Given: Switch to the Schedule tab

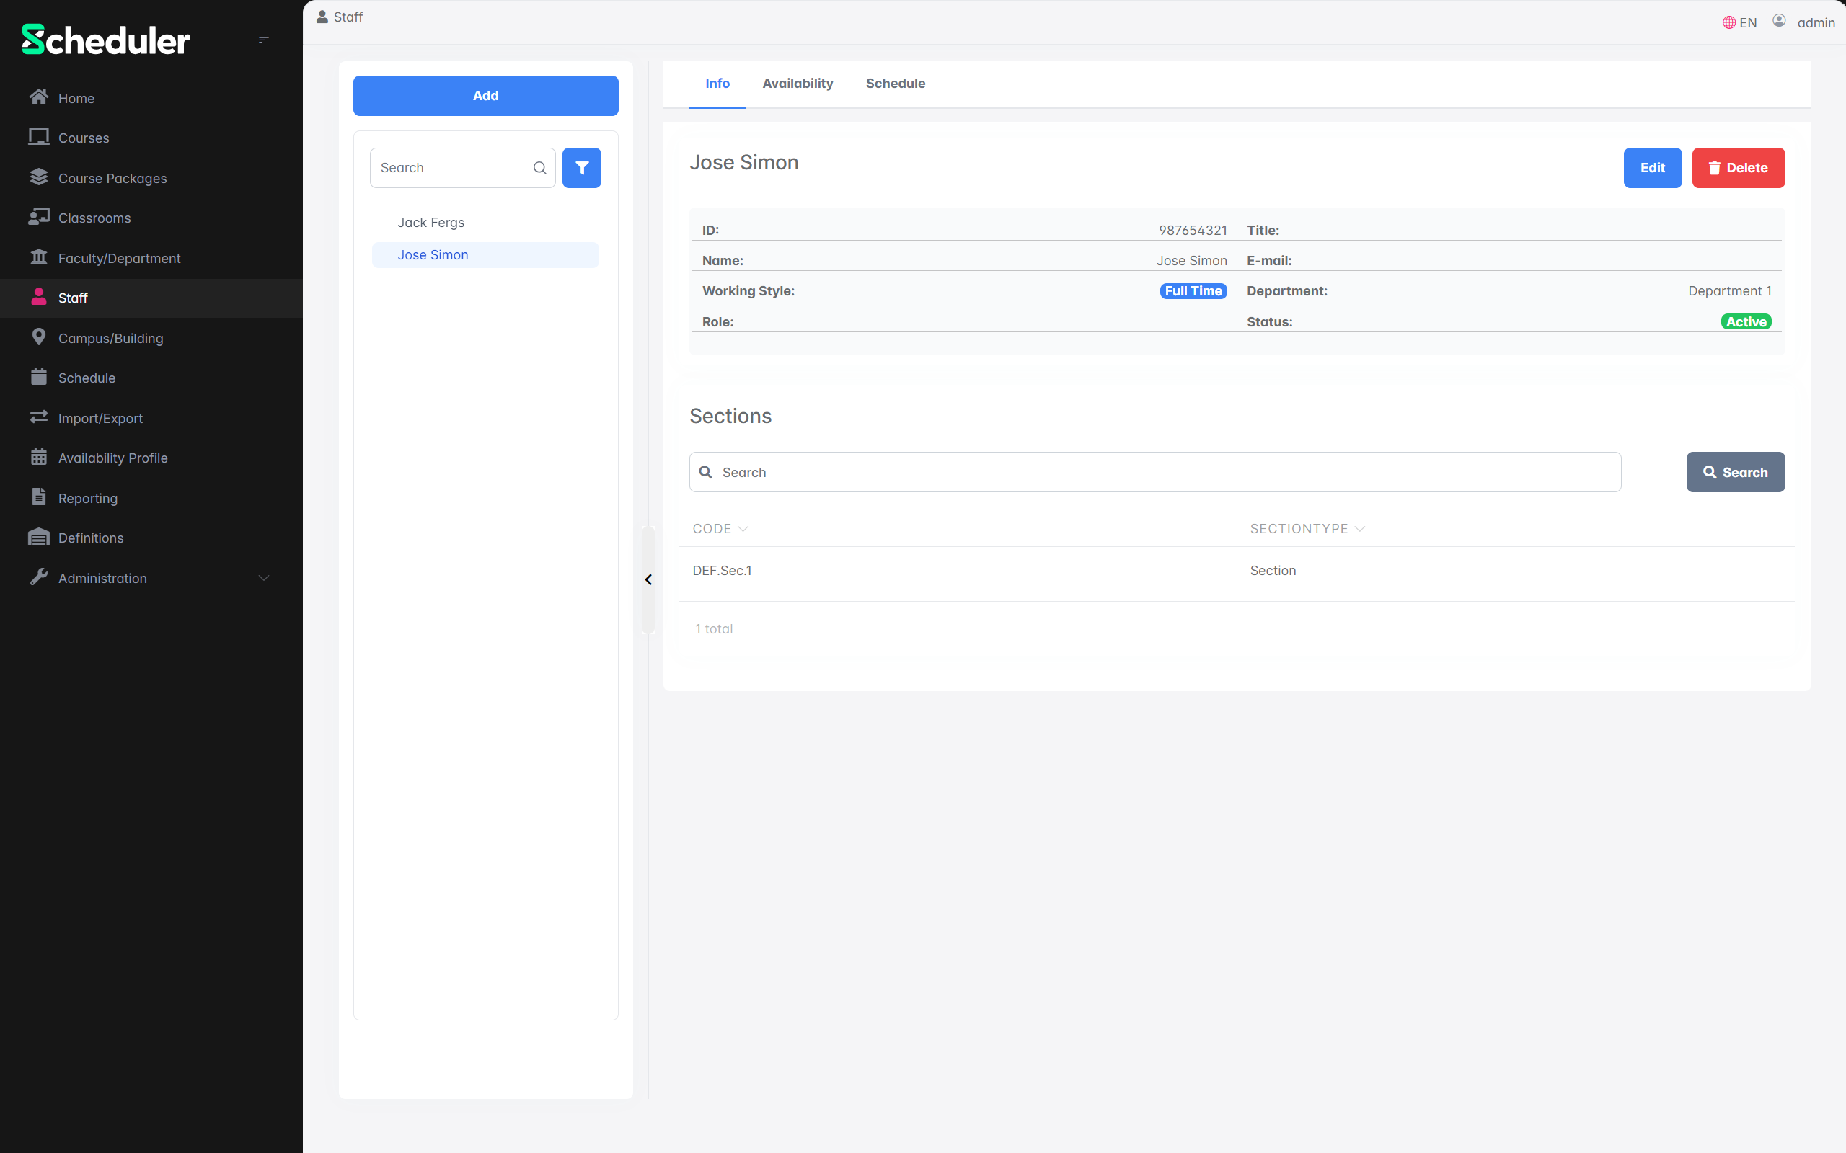Looking at the screenshot, I should click(x=895, y=83).
